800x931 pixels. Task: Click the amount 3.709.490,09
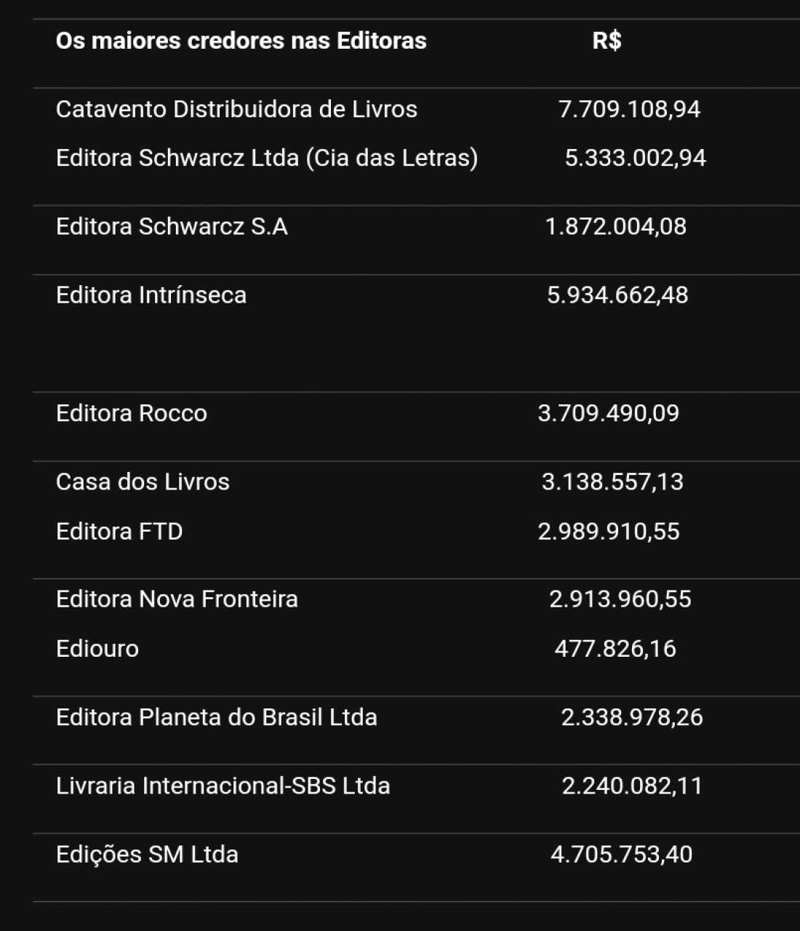point(609,413)
